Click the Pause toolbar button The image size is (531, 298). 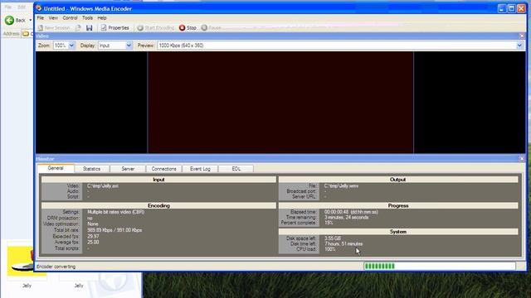coord(211,27)
